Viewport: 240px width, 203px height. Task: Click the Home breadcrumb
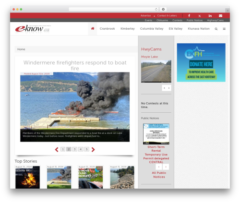(21, 49)
